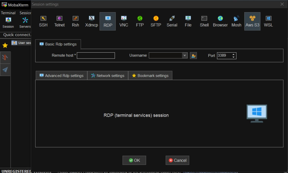
Task: Open the starred sessions sidebar tab
Action: click(x=5, y=45)
